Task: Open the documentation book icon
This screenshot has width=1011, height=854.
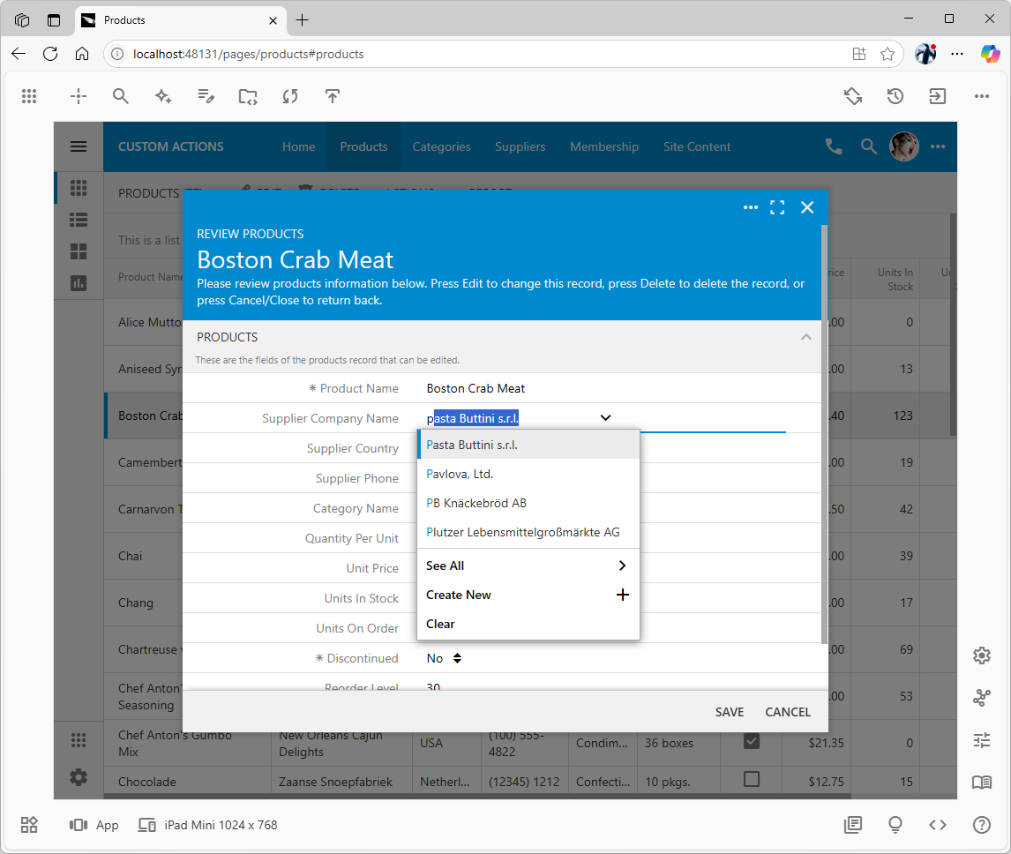Action: tap(981, 783)
